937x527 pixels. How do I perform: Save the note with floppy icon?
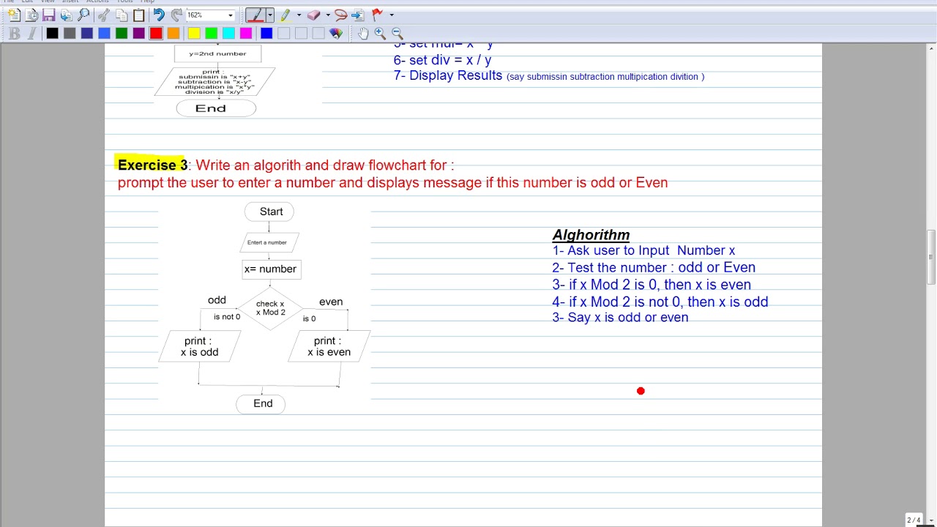click(48, 15)
